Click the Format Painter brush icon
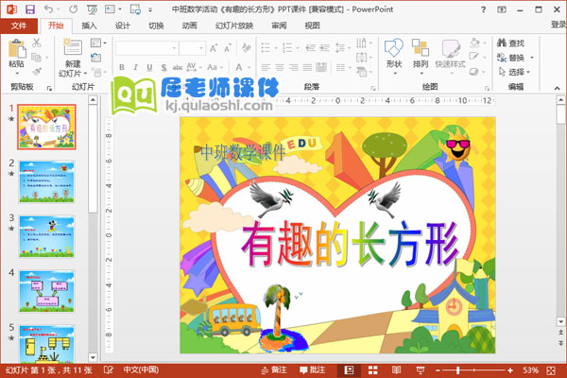 [x=37, y=72]
